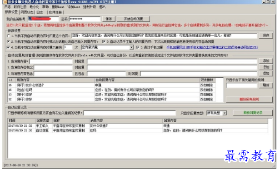
Task: Click the 退出 menu item
Action: (102, 7)
